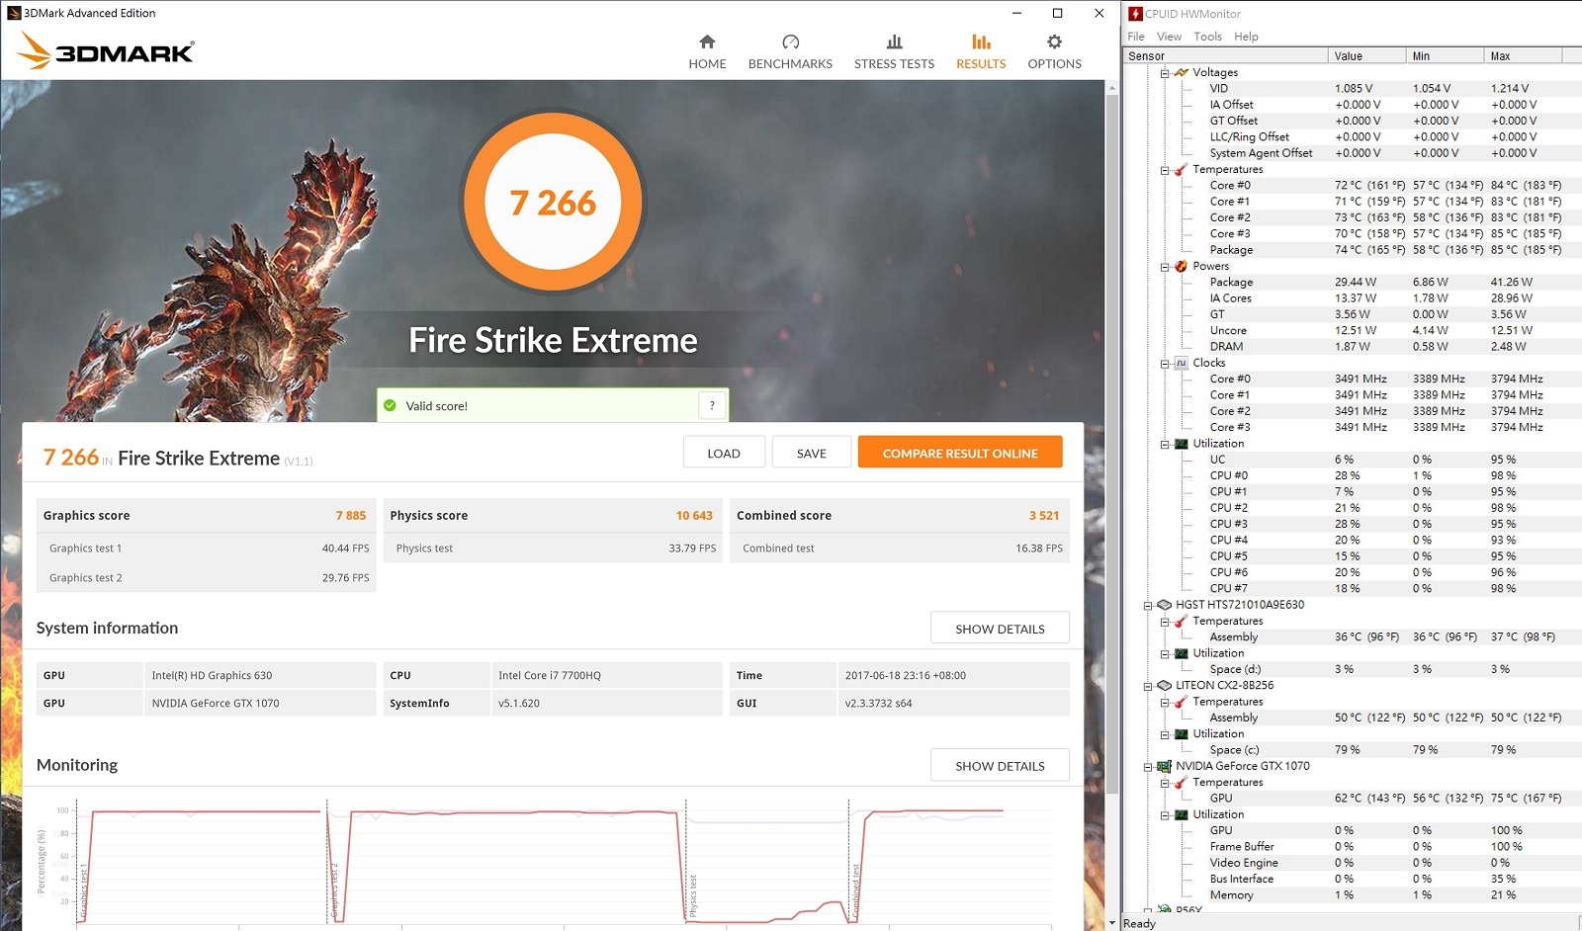
Task: Click the 3DMark logo
Action: point(106,50)
